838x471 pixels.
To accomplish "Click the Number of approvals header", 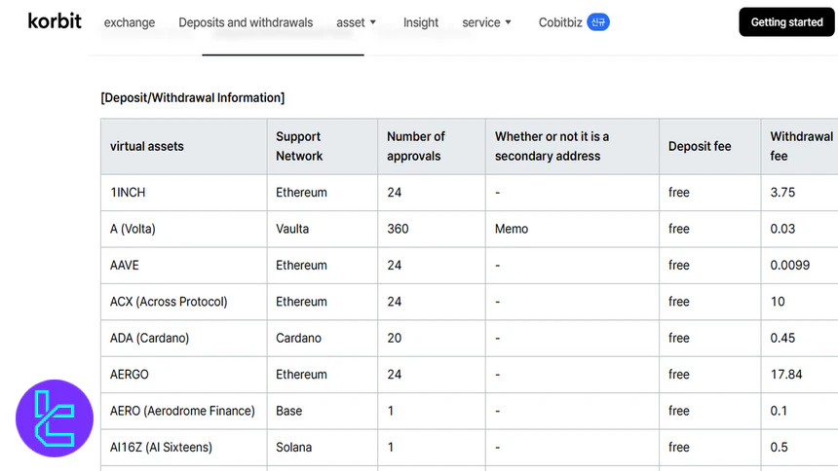I will click(416, 147).
